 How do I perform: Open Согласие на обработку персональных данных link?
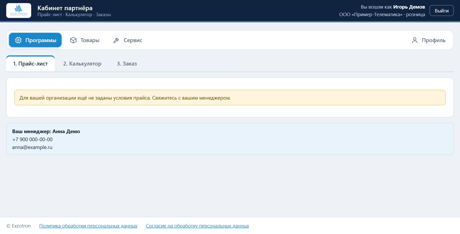197,226
